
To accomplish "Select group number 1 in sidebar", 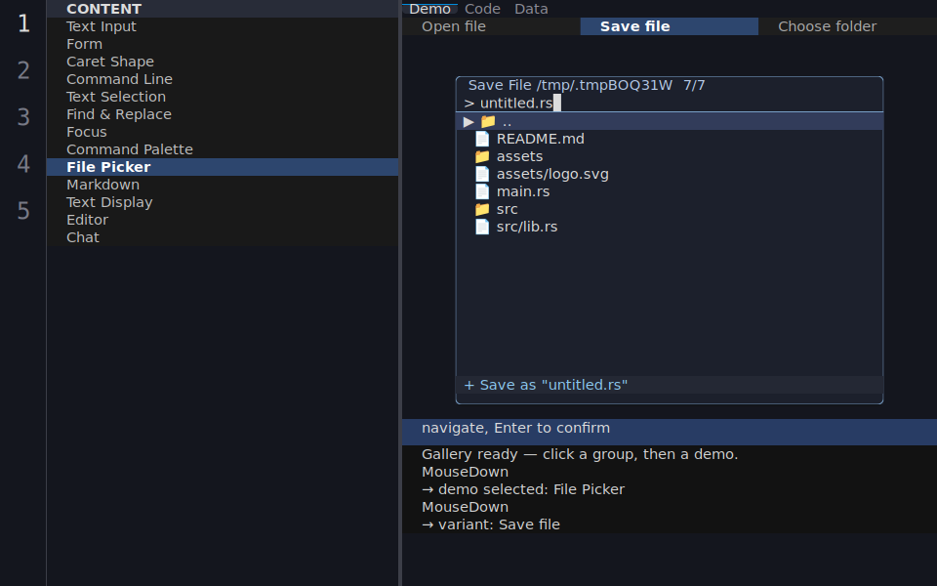I will [23, 23].
